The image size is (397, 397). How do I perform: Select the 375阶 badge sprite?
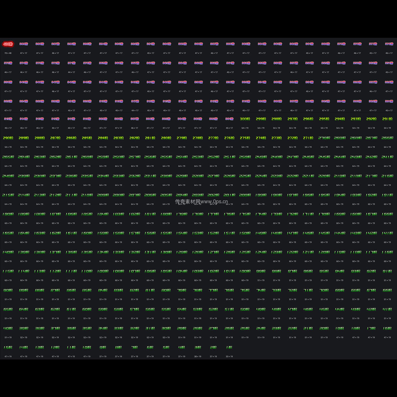(8, 63)
